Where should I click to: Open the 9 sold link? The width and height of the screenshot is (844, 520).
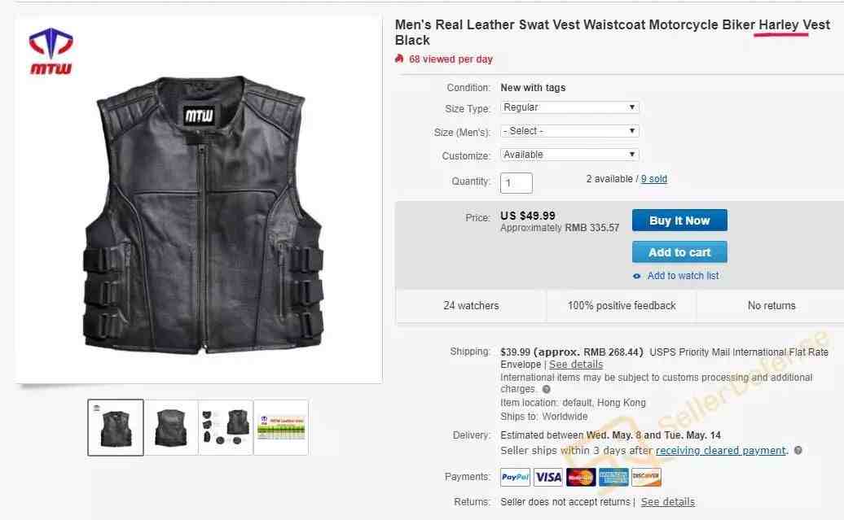click(x=654, y=179)
